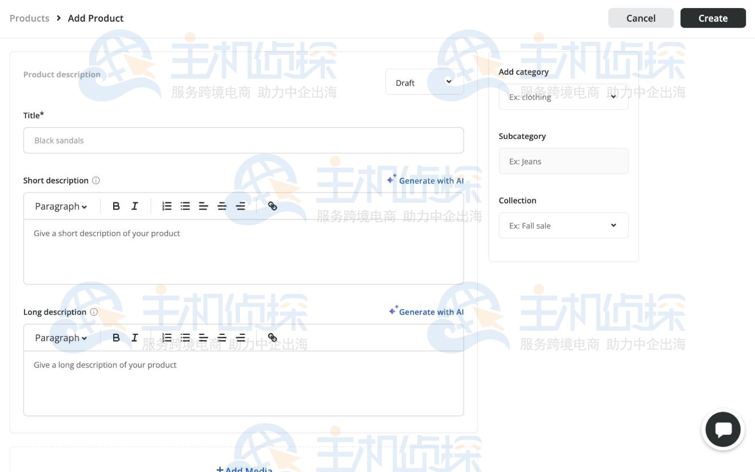
Task: Click the 'Collection' label
Action: click(x=518, y=201)
